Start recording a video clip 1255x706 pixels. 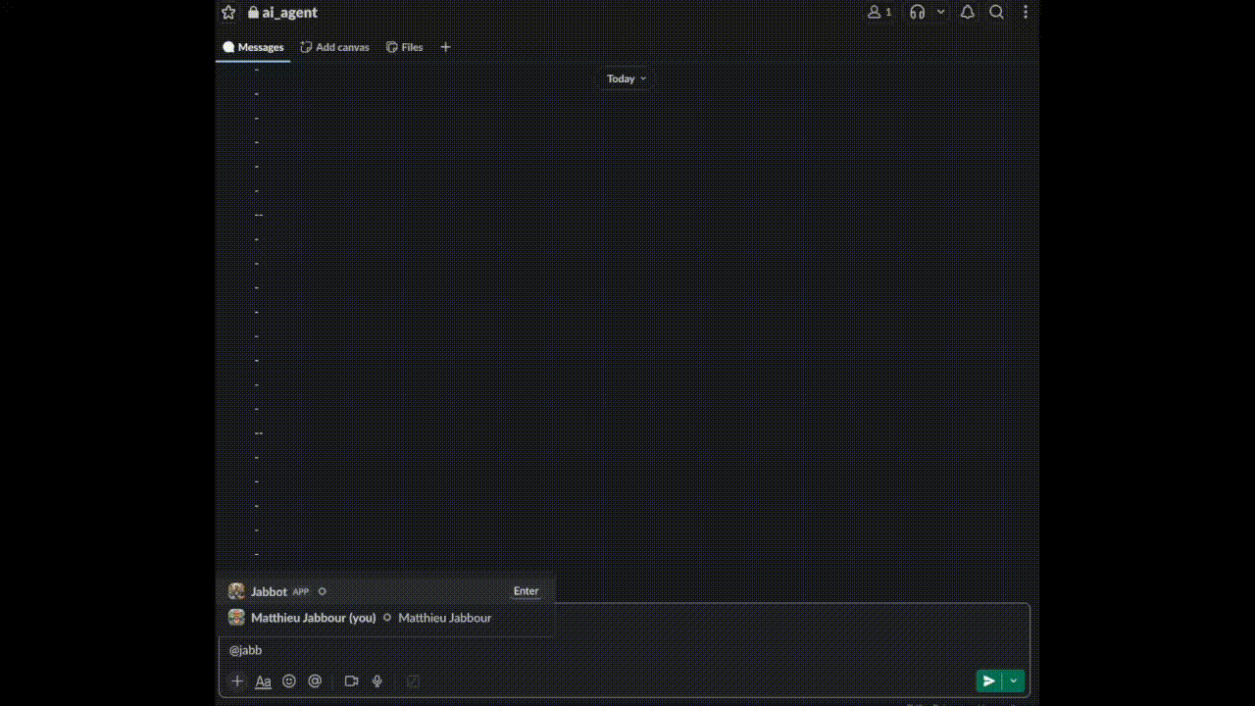351,681
